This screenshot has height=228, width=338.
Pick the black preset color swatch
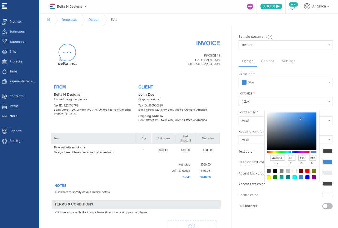pyautogui.click(x=275, y=171)
